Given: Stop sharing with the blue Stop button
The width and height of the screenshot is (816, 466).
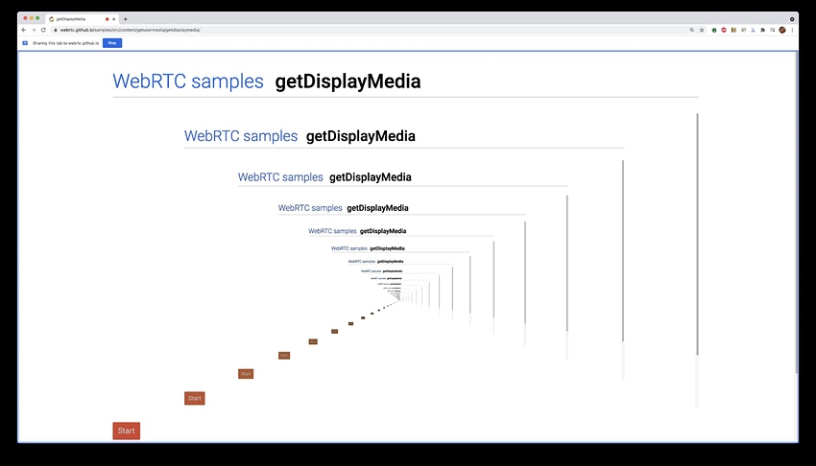Looking at the screenshot, I should [112, 43].
